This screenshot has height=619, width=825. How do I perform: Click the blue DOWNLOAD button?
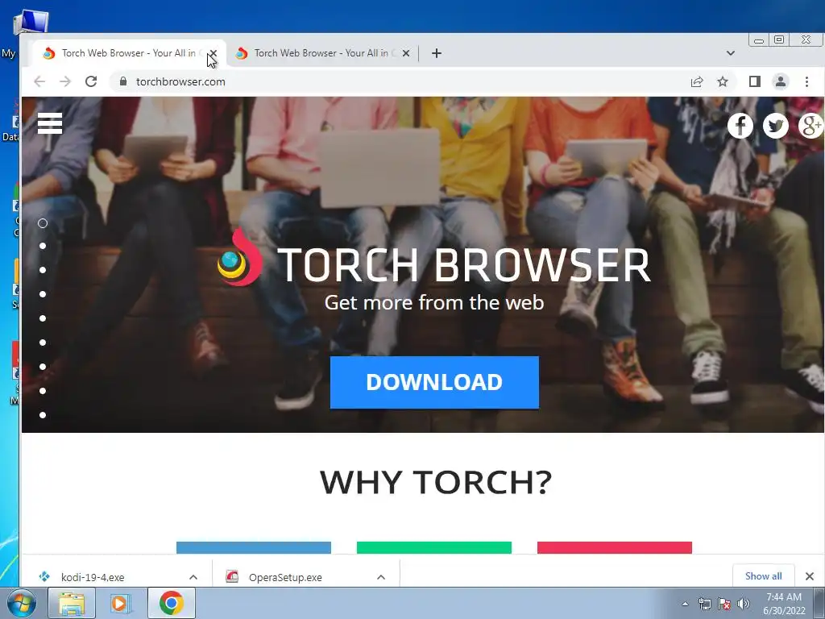tap(434, 382)
